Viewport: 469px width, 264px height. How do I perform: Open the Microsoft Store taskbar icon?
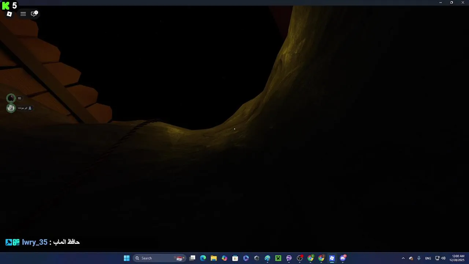(235, 258)
